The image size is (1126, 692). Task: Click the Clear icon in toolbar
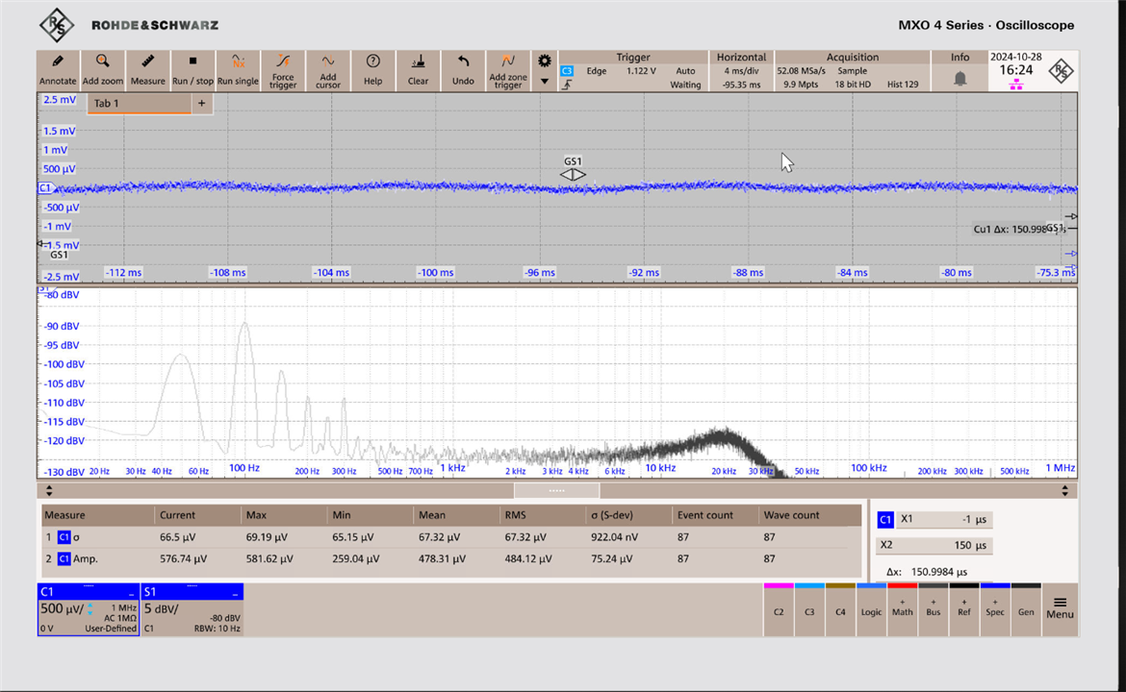[418, 70]
